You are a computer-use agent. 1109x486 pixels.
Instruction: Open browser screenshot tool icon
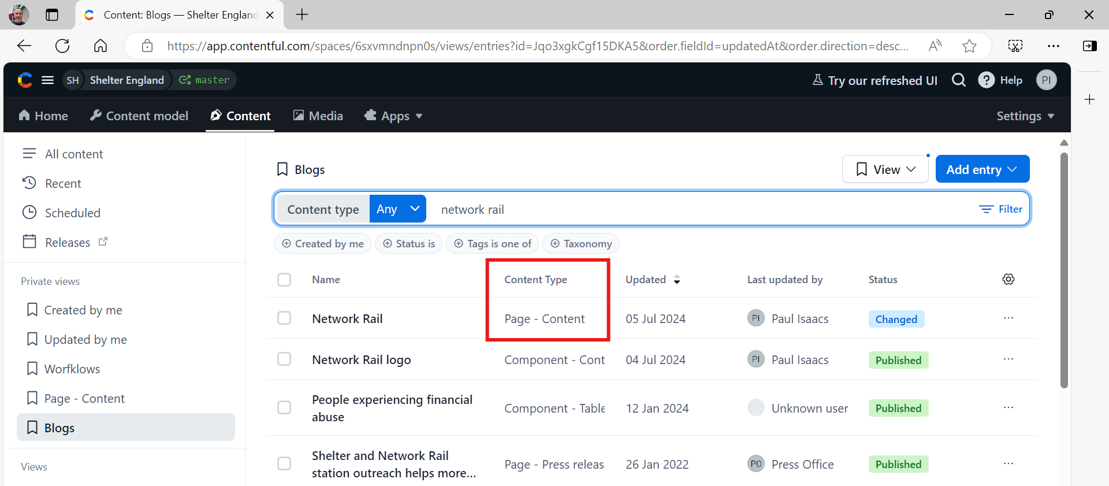[x=1015, y=46]
